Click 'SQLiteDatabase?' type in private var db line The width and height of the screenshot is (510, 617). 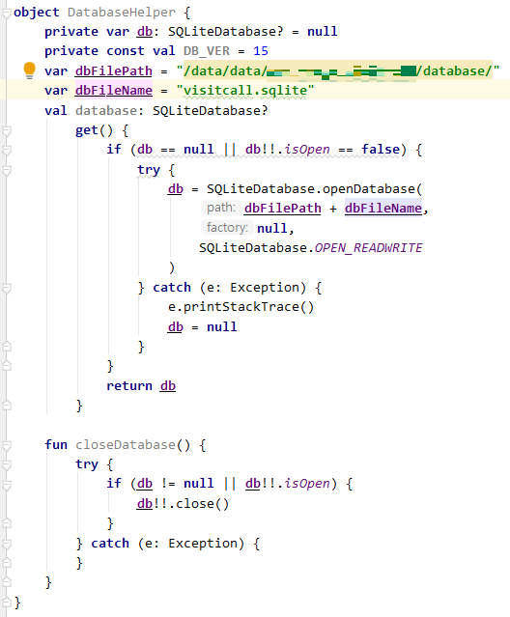(x=225, y=32)
